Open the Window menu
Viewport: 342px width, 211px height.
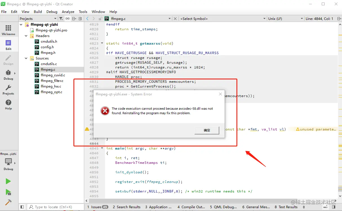98,12
